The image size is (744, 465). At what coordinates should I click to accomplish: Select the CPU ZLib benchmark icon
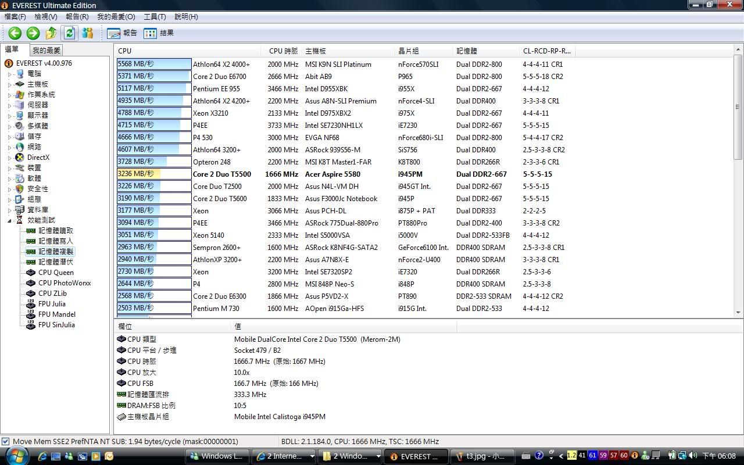[x=31, y=294]
